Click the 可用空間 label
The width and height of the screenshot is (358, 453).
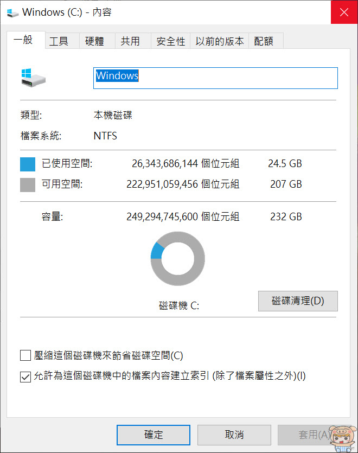coord(62,184)
